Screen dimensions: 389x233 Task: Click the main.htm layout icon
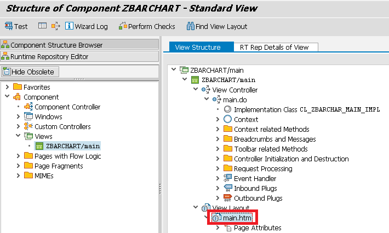coord(217,218)
